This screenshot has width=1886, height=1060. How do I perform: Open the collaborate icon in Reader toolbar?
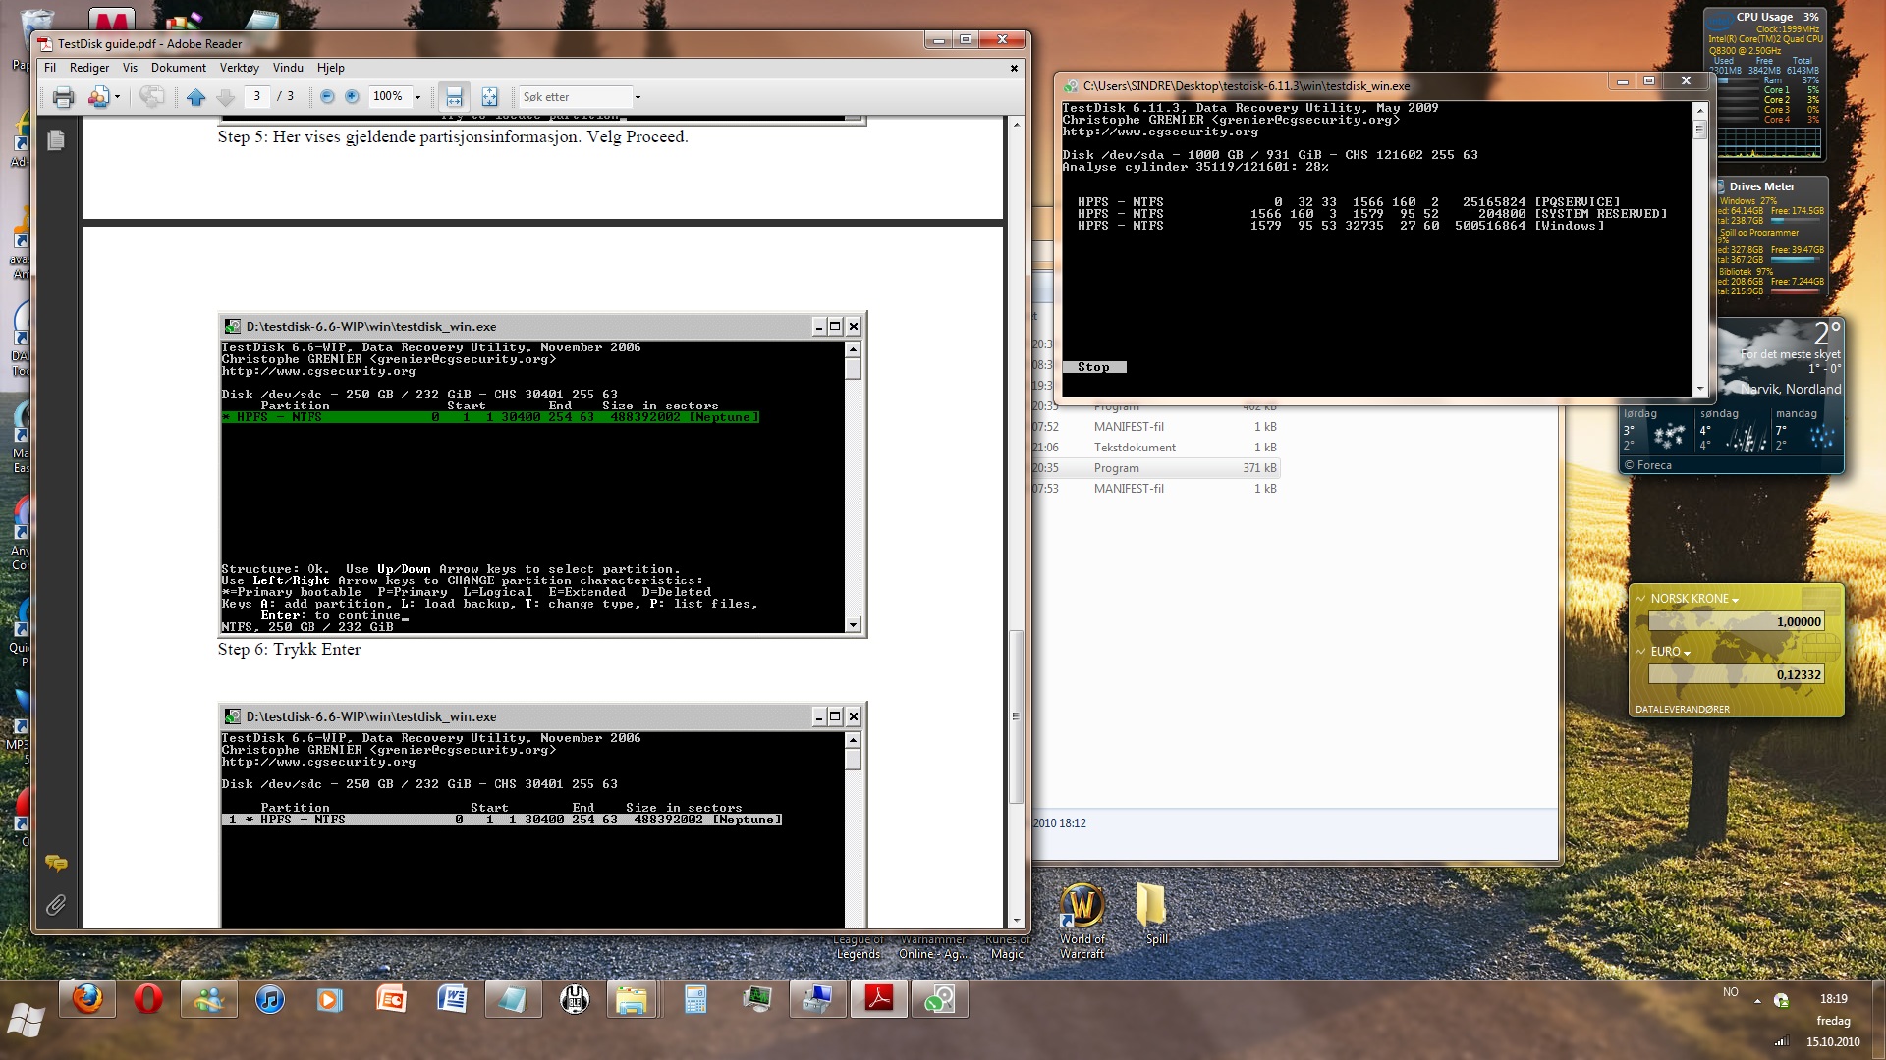tap(98, 96)
